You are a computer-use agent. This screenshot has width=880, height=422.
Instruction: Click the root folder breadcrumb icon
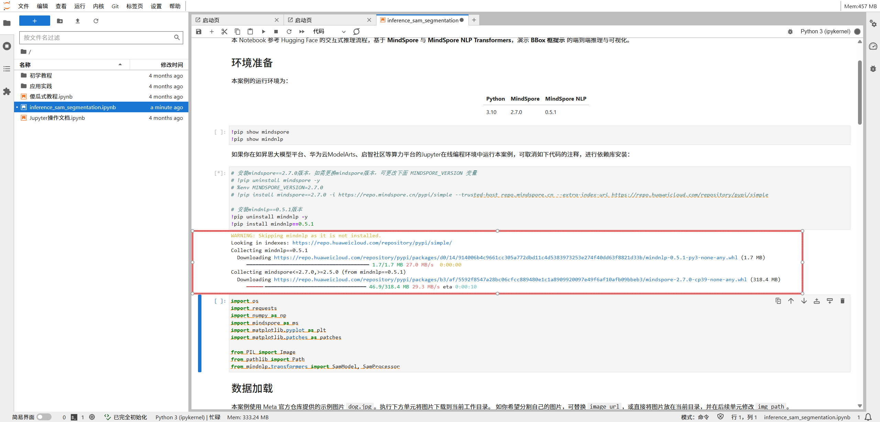point(23,52)
